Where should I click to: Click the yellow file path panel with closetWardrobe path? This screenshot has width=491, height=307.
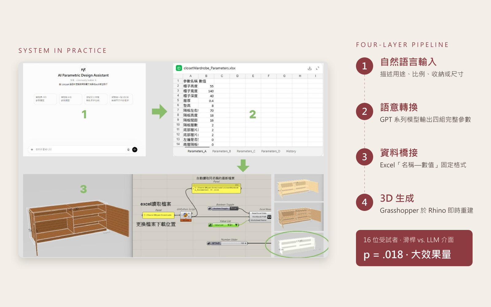click(x=216, y=188)
